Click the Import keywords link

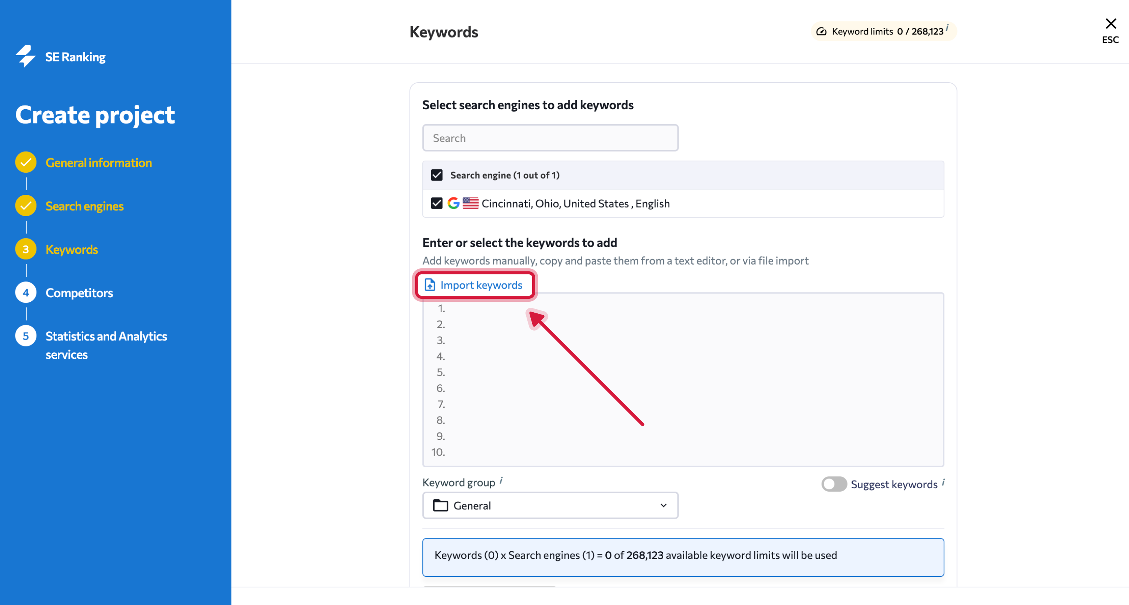pyautogui.click(x=481, y=285)
